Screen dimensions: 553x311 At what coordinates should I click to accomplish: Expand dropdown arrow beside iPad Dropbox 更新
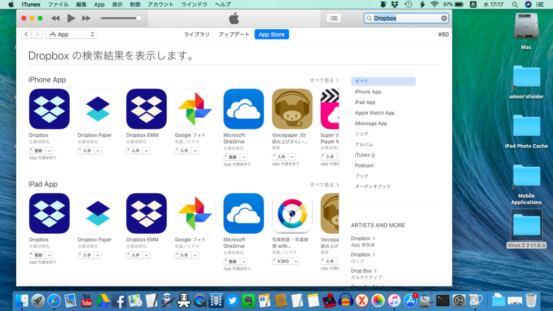[x=49, y=255]
